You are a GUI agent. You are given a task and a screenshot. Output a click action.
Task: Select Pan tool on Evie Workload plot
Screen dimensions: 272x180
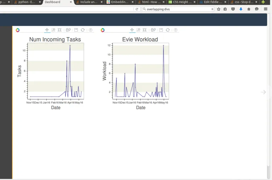click(132, 30)
